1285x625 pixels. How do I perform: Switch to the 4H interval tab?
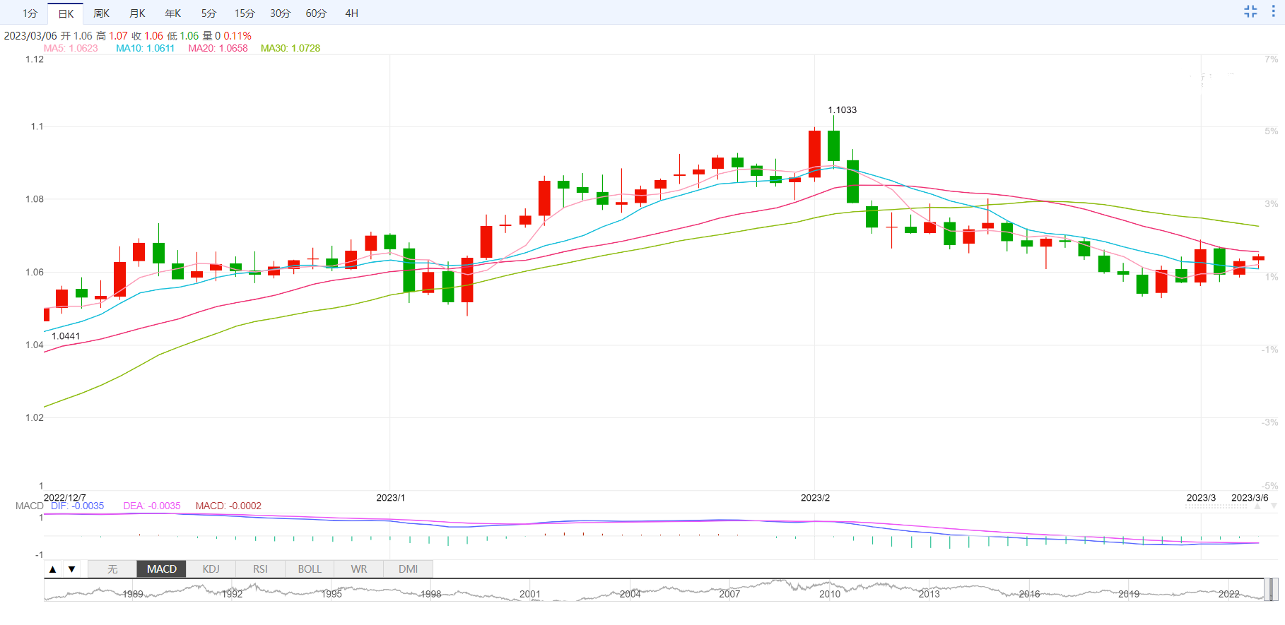pos(351,13)
